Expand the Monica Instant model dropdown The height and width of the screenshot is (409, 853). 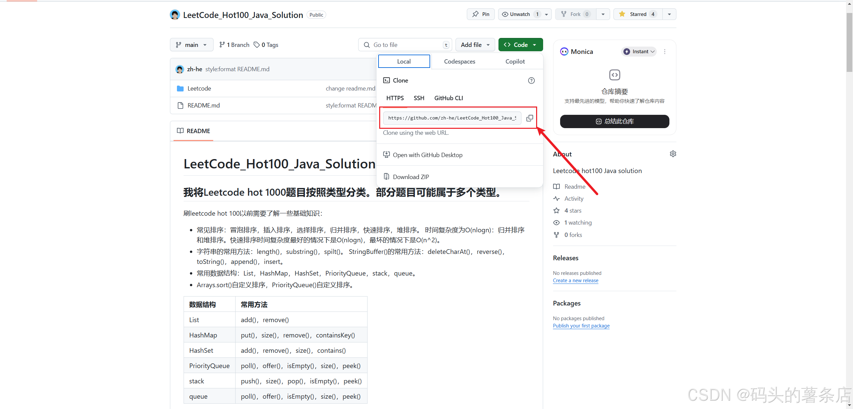tap(639, 52)
